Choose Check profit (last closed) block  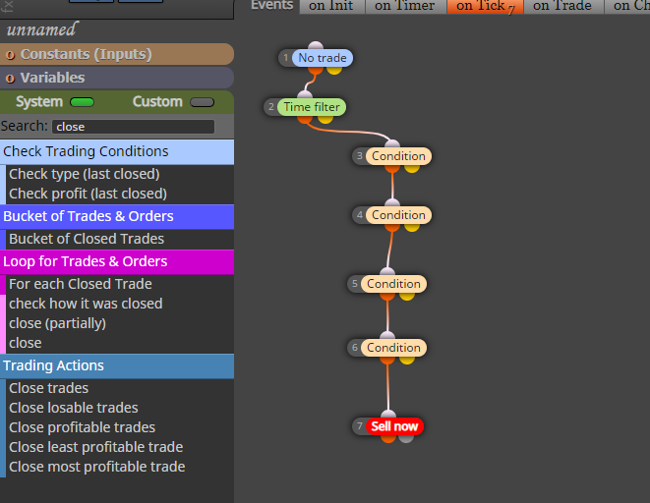(88, 194)
